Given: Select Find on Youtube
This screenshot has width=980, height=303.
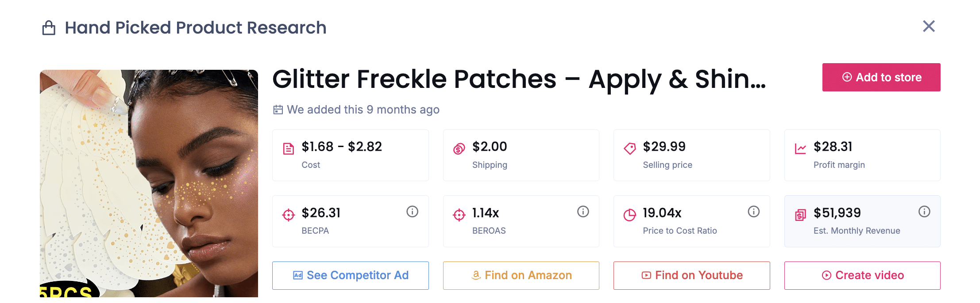Looking at the screenshot, I should pos(691,275).
